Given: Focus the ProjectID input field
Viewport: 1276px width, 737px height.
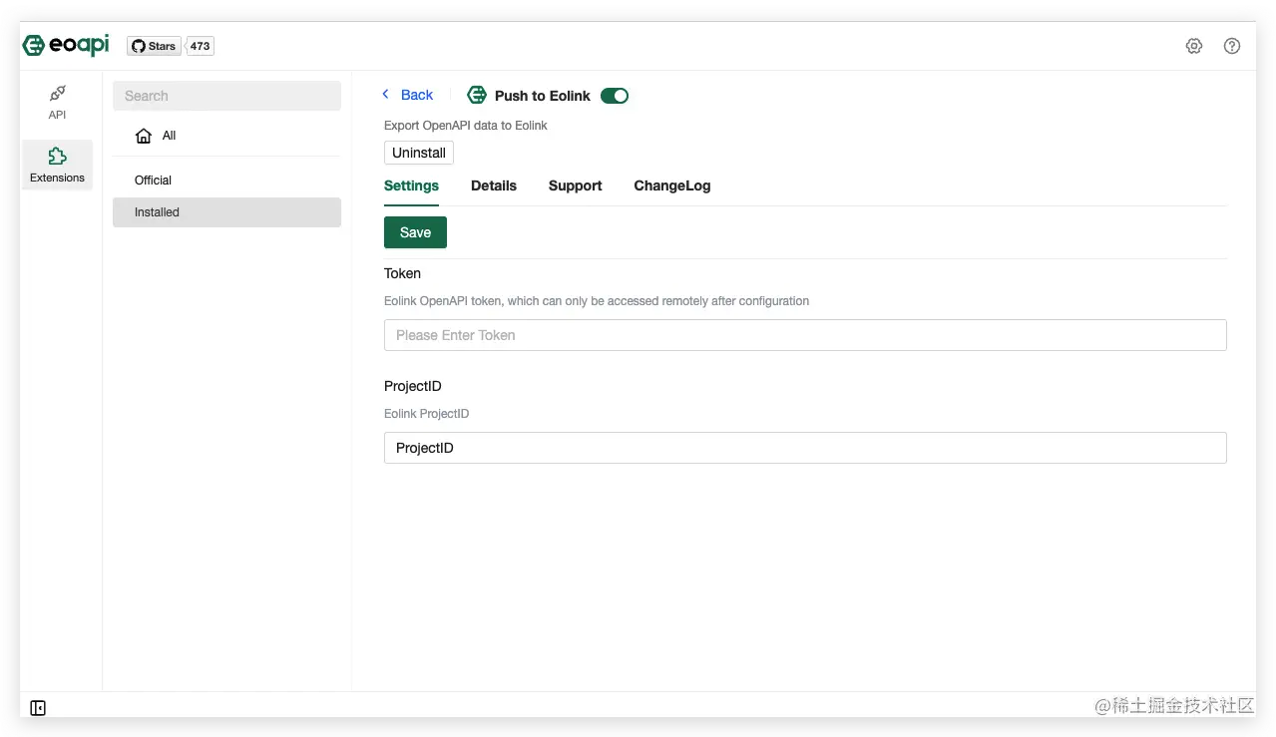Looking at the screenshot, I should point(805,448).
